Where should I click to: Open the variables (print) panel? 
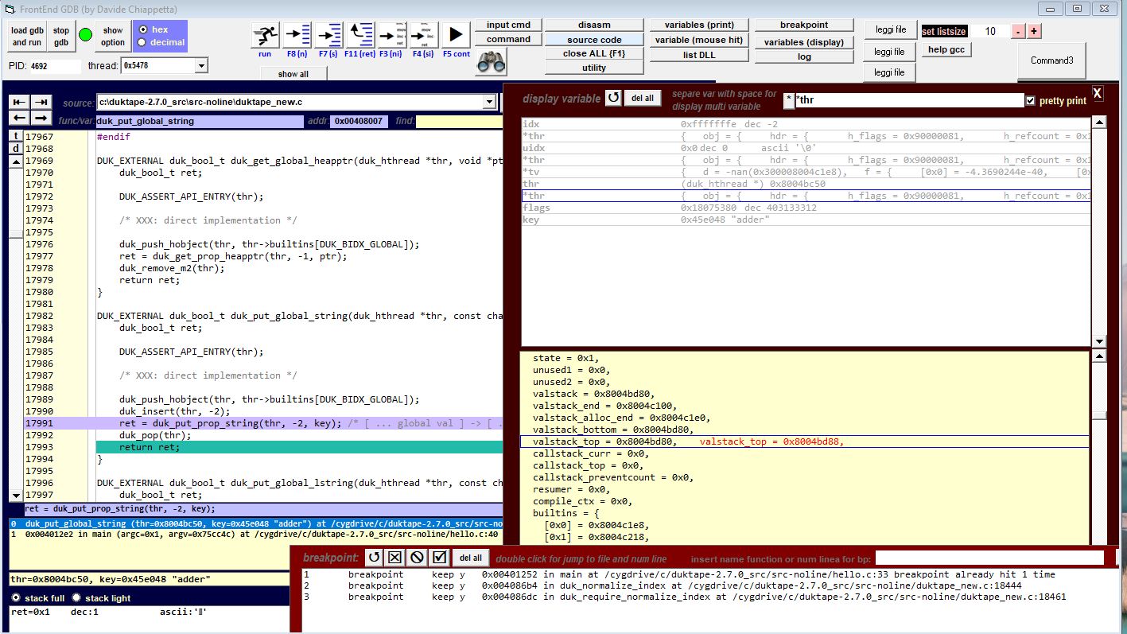[x=699, y=25]
